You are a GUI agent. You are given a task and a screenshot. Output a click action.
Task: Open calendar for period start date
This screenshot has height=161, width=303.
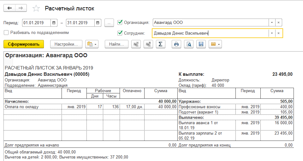pyautogui.click(x=54, y=23)
